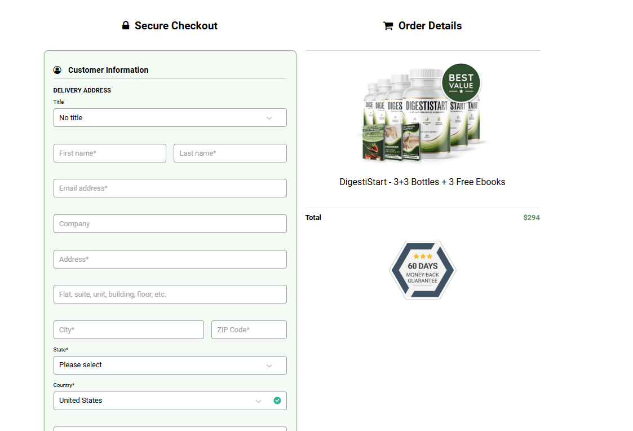The height and width of the screenshot is (431, 633).
Task: Click the DigestiStart 3+3 Bottles product title
Action: [422, 182]
